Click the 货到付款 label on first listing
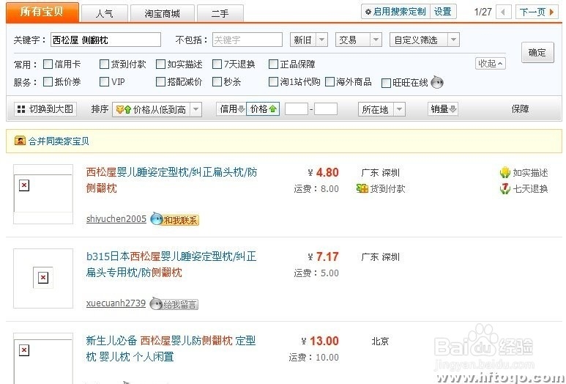Image resolution: width=566 pixels, height=384 pixels. coord(387,188)
